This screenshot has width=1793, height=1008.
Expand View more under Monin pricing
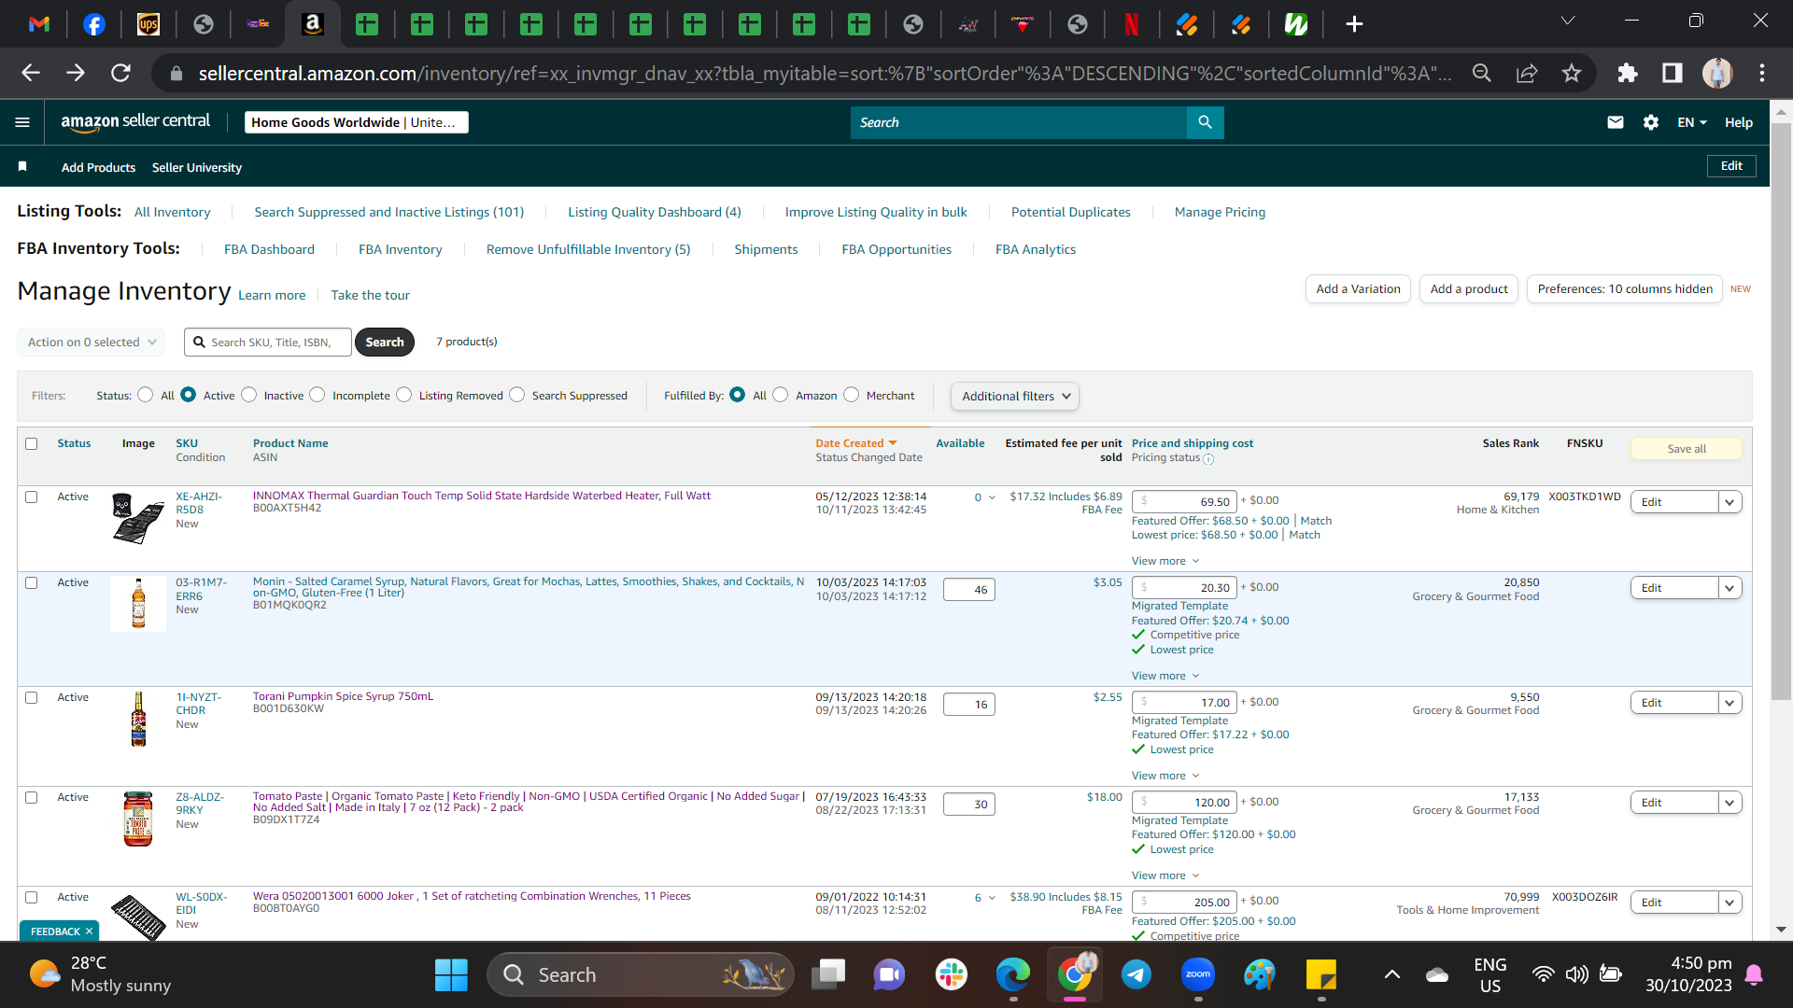click(x=1165, y=677)
